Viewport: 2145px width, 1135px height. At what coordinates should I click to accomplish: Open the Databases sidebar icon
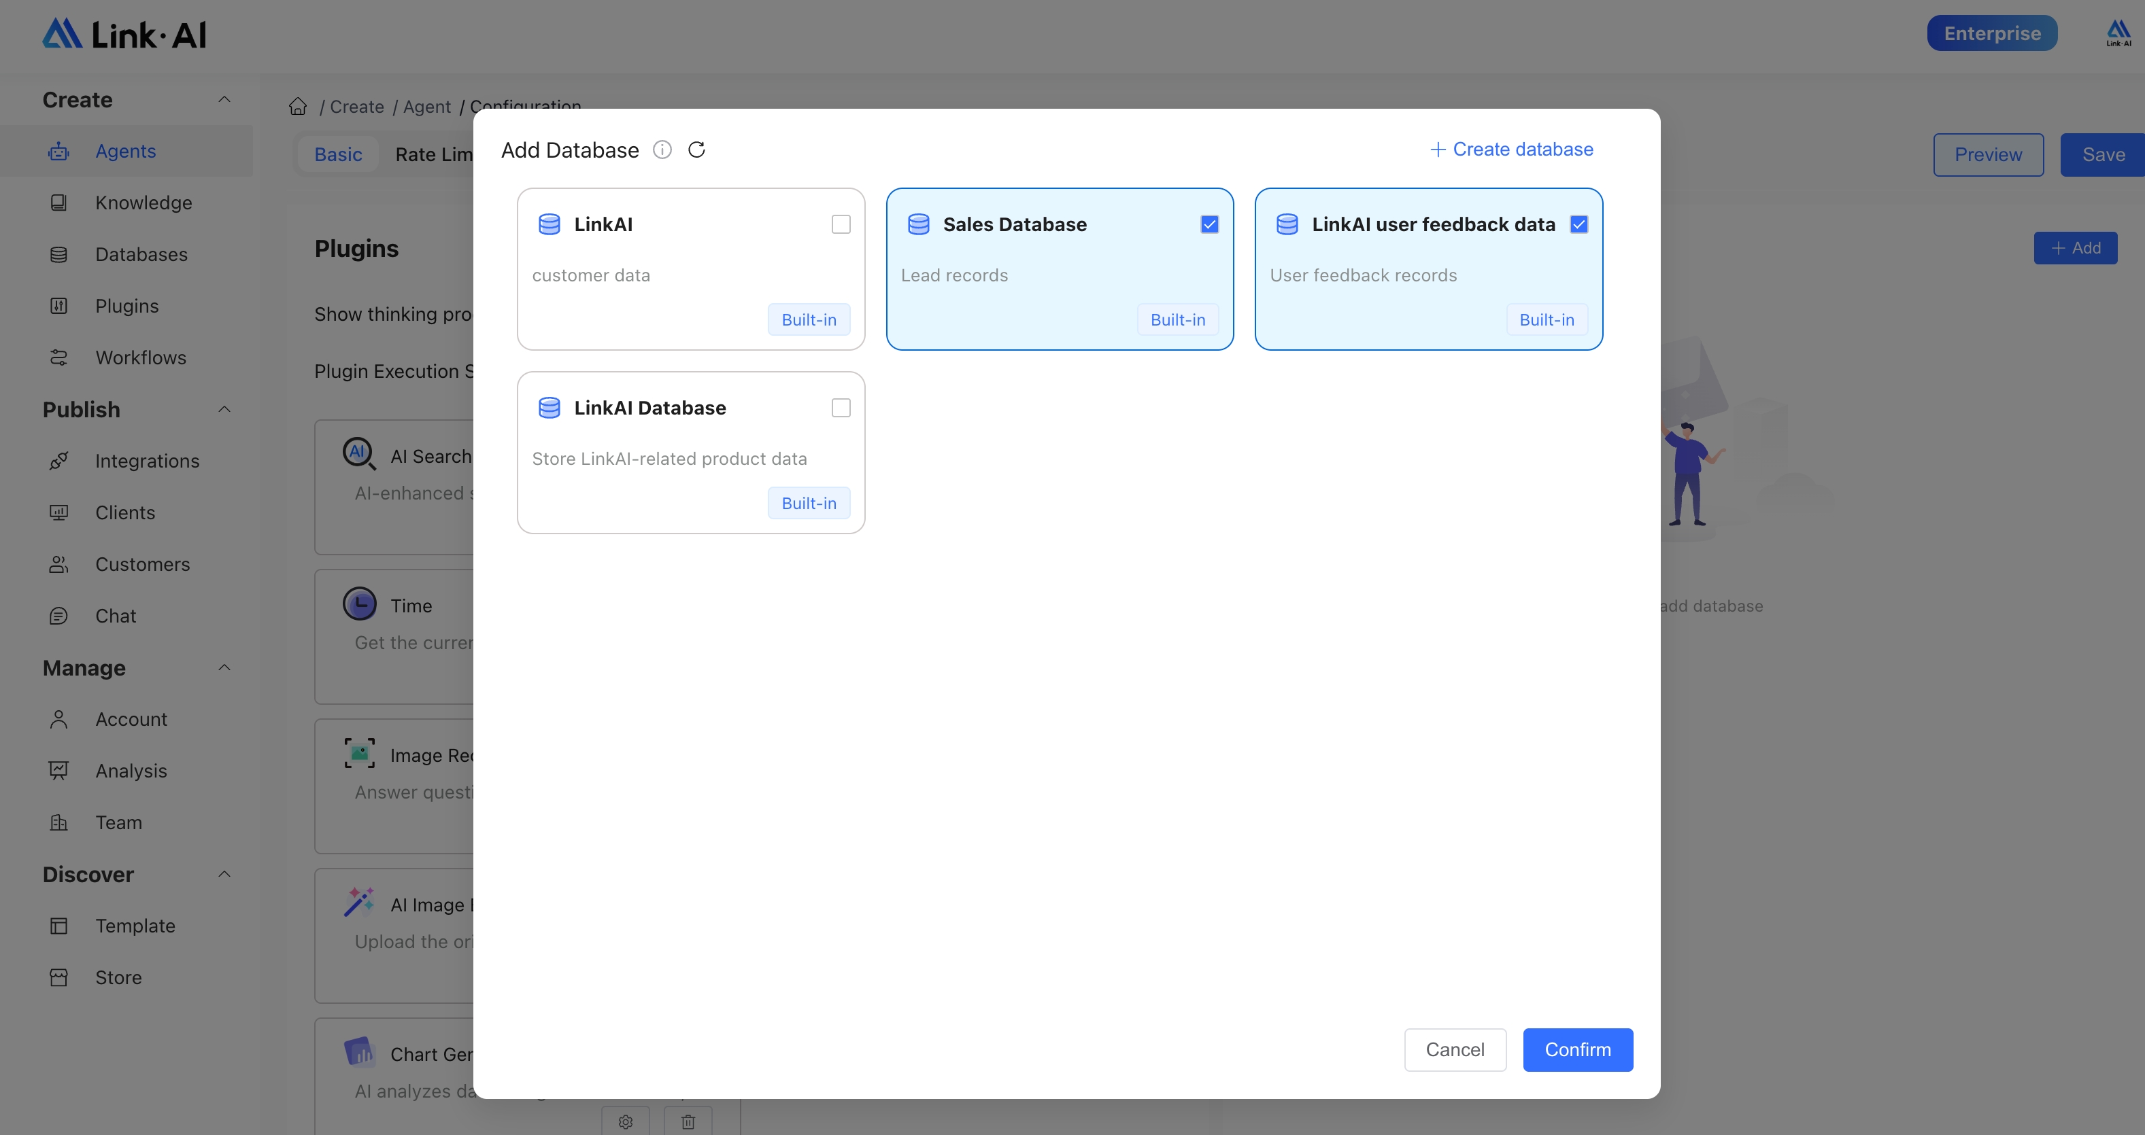pos(58,255)
